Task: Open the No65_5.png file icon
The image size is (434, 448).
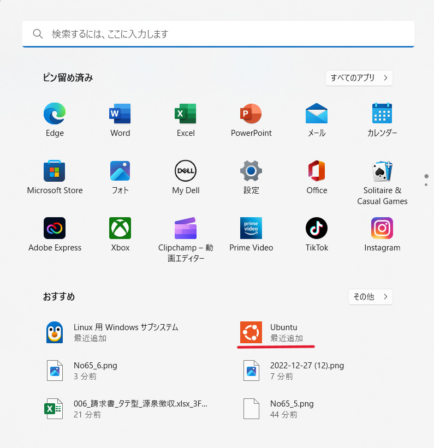Action: coord(251,409)
